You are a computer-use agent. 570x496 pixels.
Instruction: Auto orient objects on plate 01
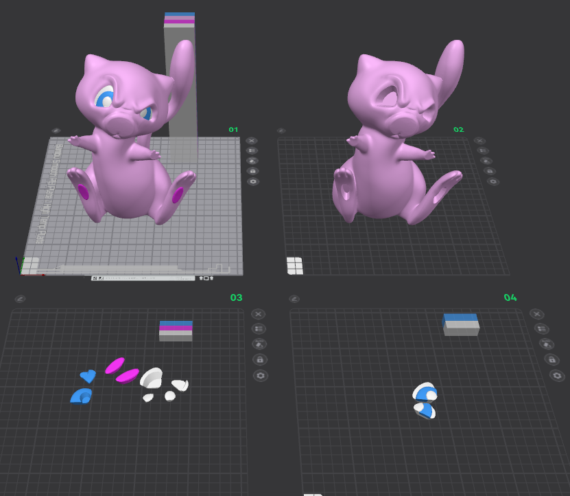coord(252,161)
